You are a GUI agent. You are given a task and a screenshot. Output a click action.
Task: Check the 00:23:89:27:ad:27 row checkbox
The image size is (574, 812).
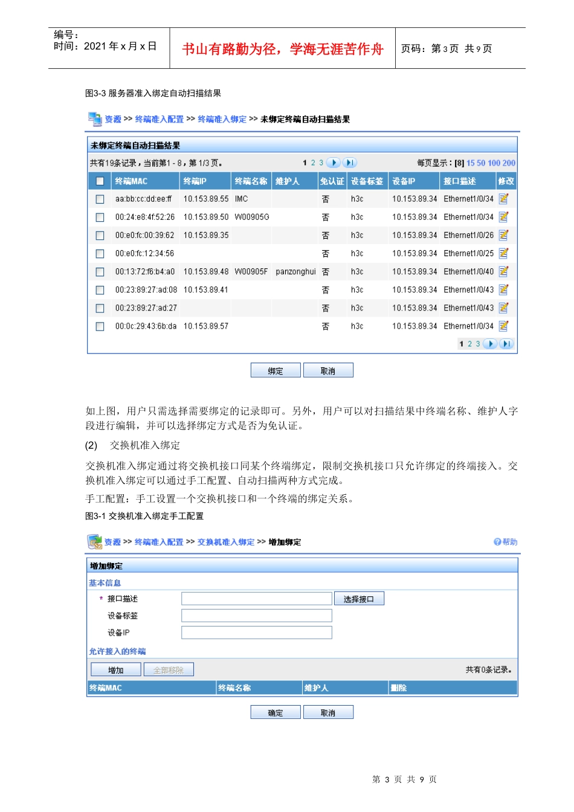(x=100, y=308)
